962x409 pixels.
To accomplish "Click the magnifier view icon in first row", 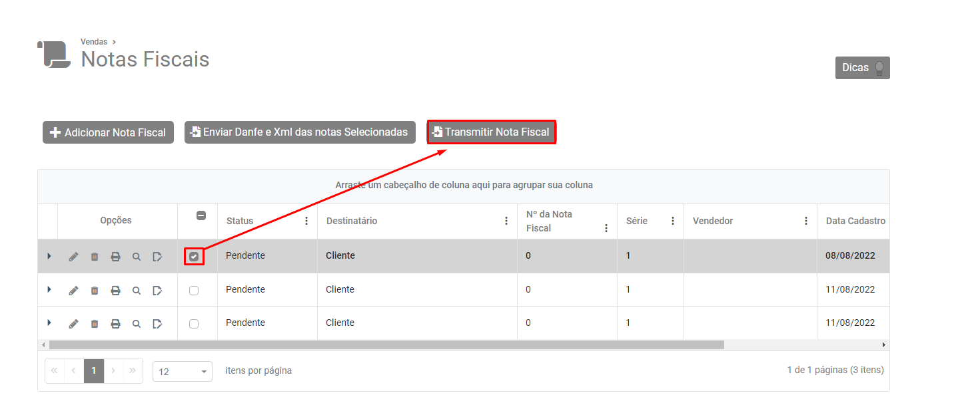I will [x=137, y=257].
